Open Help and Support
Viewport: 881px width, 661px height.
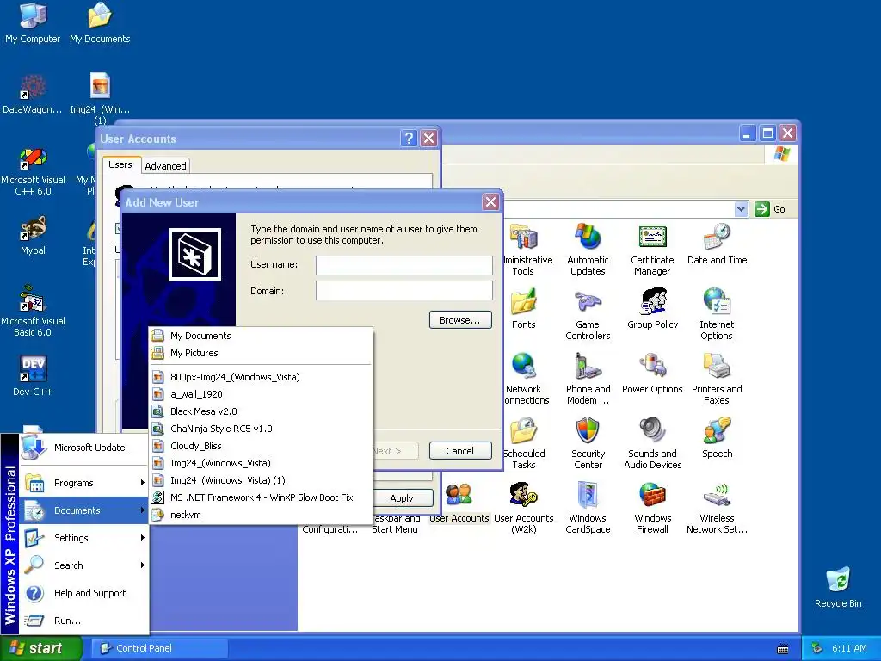tap(84, 593)
